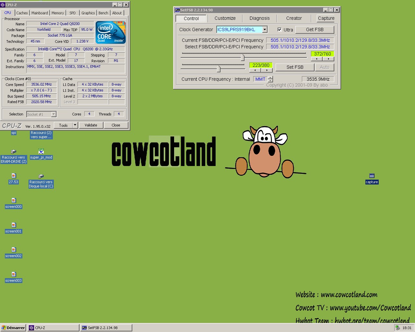Select screen001 desktop file
Screen dimensions: 415x332
pos(14,228)
